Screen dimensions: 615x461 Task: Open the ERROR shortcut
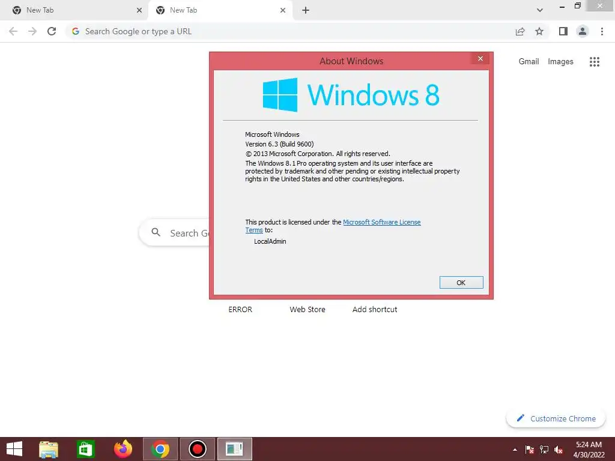click(x=240, y=309)
